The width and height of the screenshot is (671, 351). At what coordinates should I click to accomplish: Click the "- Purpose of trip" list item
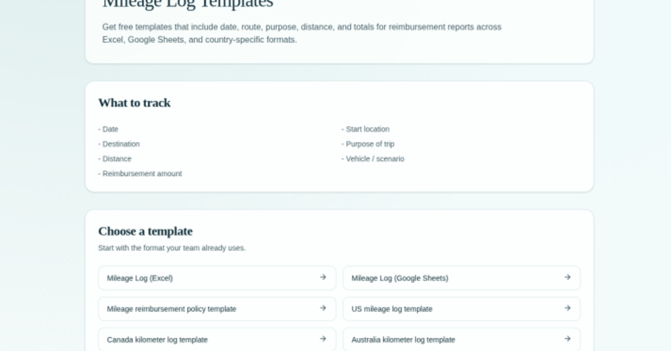[368, 144]
